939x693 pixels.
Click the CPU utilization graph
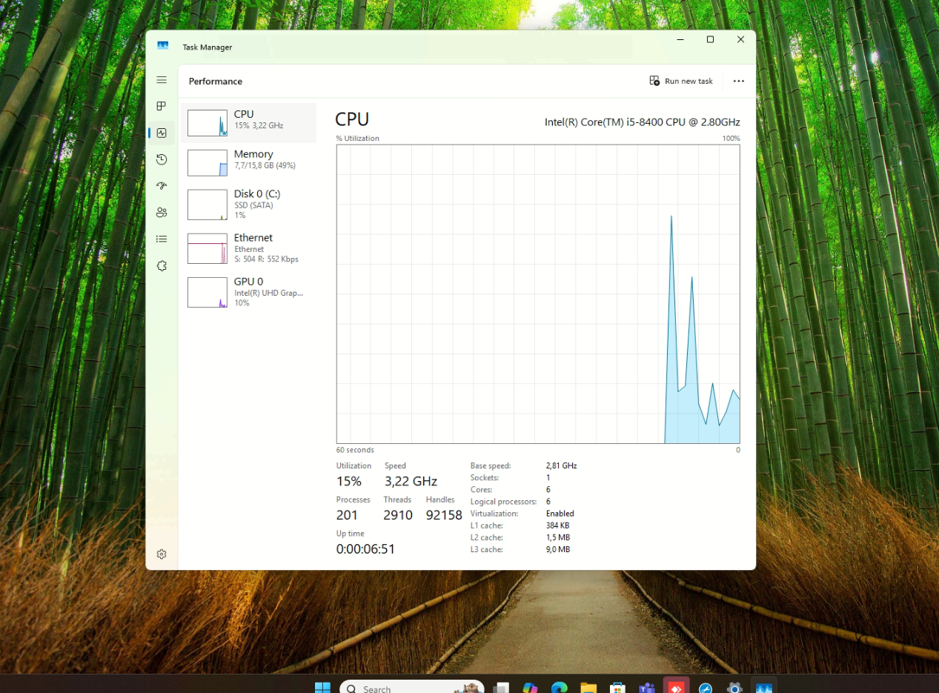pyautogui.click(x=538, y=294)
